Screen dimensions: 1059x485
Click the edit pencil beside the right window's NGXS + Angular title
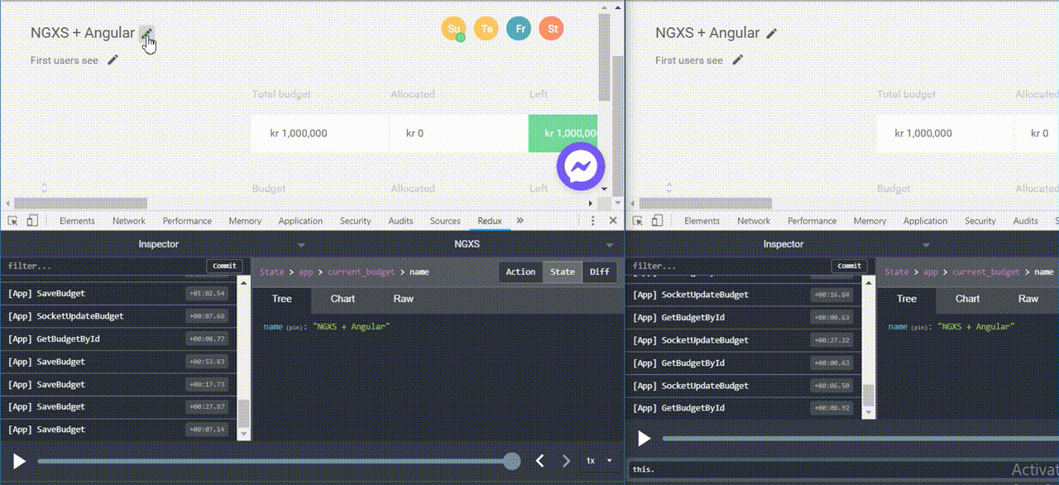coord(771,33)
